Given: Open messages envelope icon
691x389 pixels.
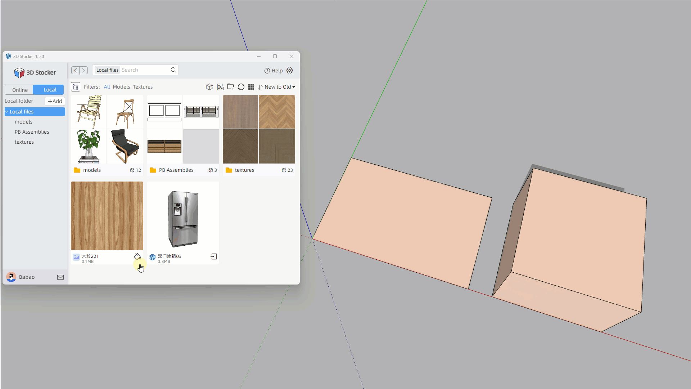Looking at the screenshot, I should pyautogui.click(x=60, y=277).
